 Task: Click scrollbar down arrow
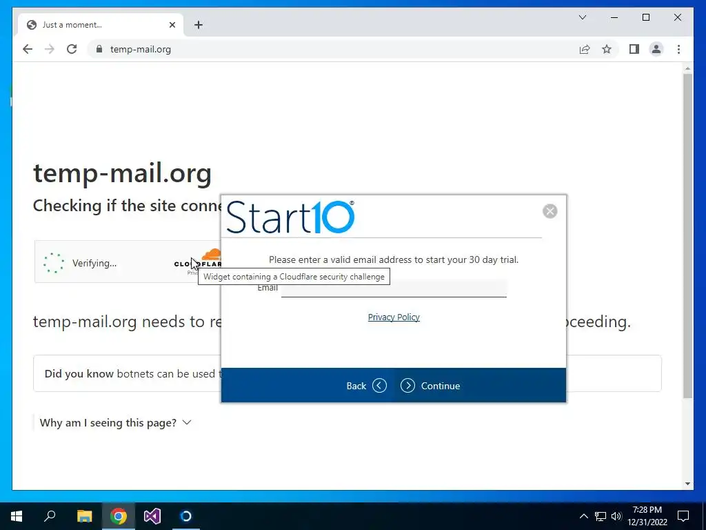pyautogui.click(x=687, y=484)
